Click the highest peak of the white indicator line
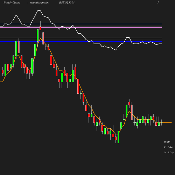The width and height of the screenshot is (175, 175). coord(39,10)
